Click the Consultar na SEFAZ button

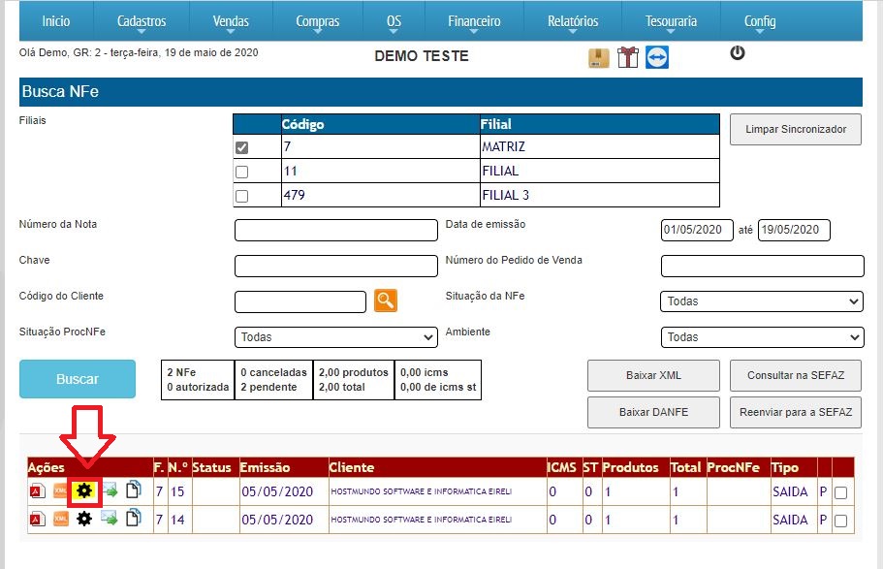796,375
